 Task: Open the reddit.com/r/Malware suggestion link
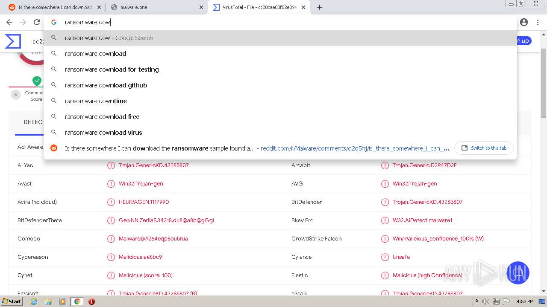click(x=355, y=148)
